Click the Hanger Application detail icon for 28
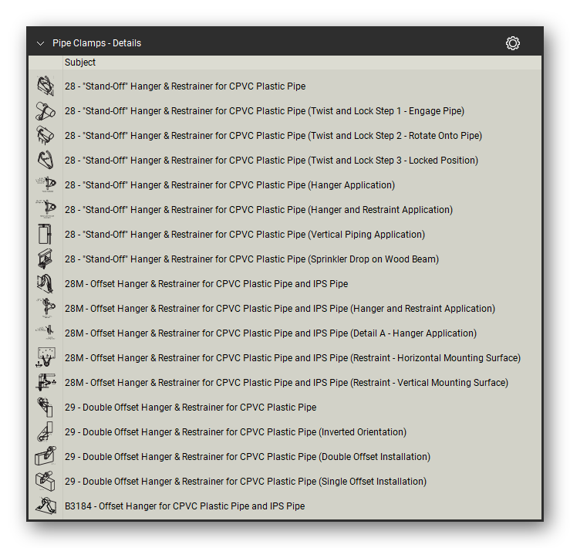This screenshot has height=548, width=570. 46,184
